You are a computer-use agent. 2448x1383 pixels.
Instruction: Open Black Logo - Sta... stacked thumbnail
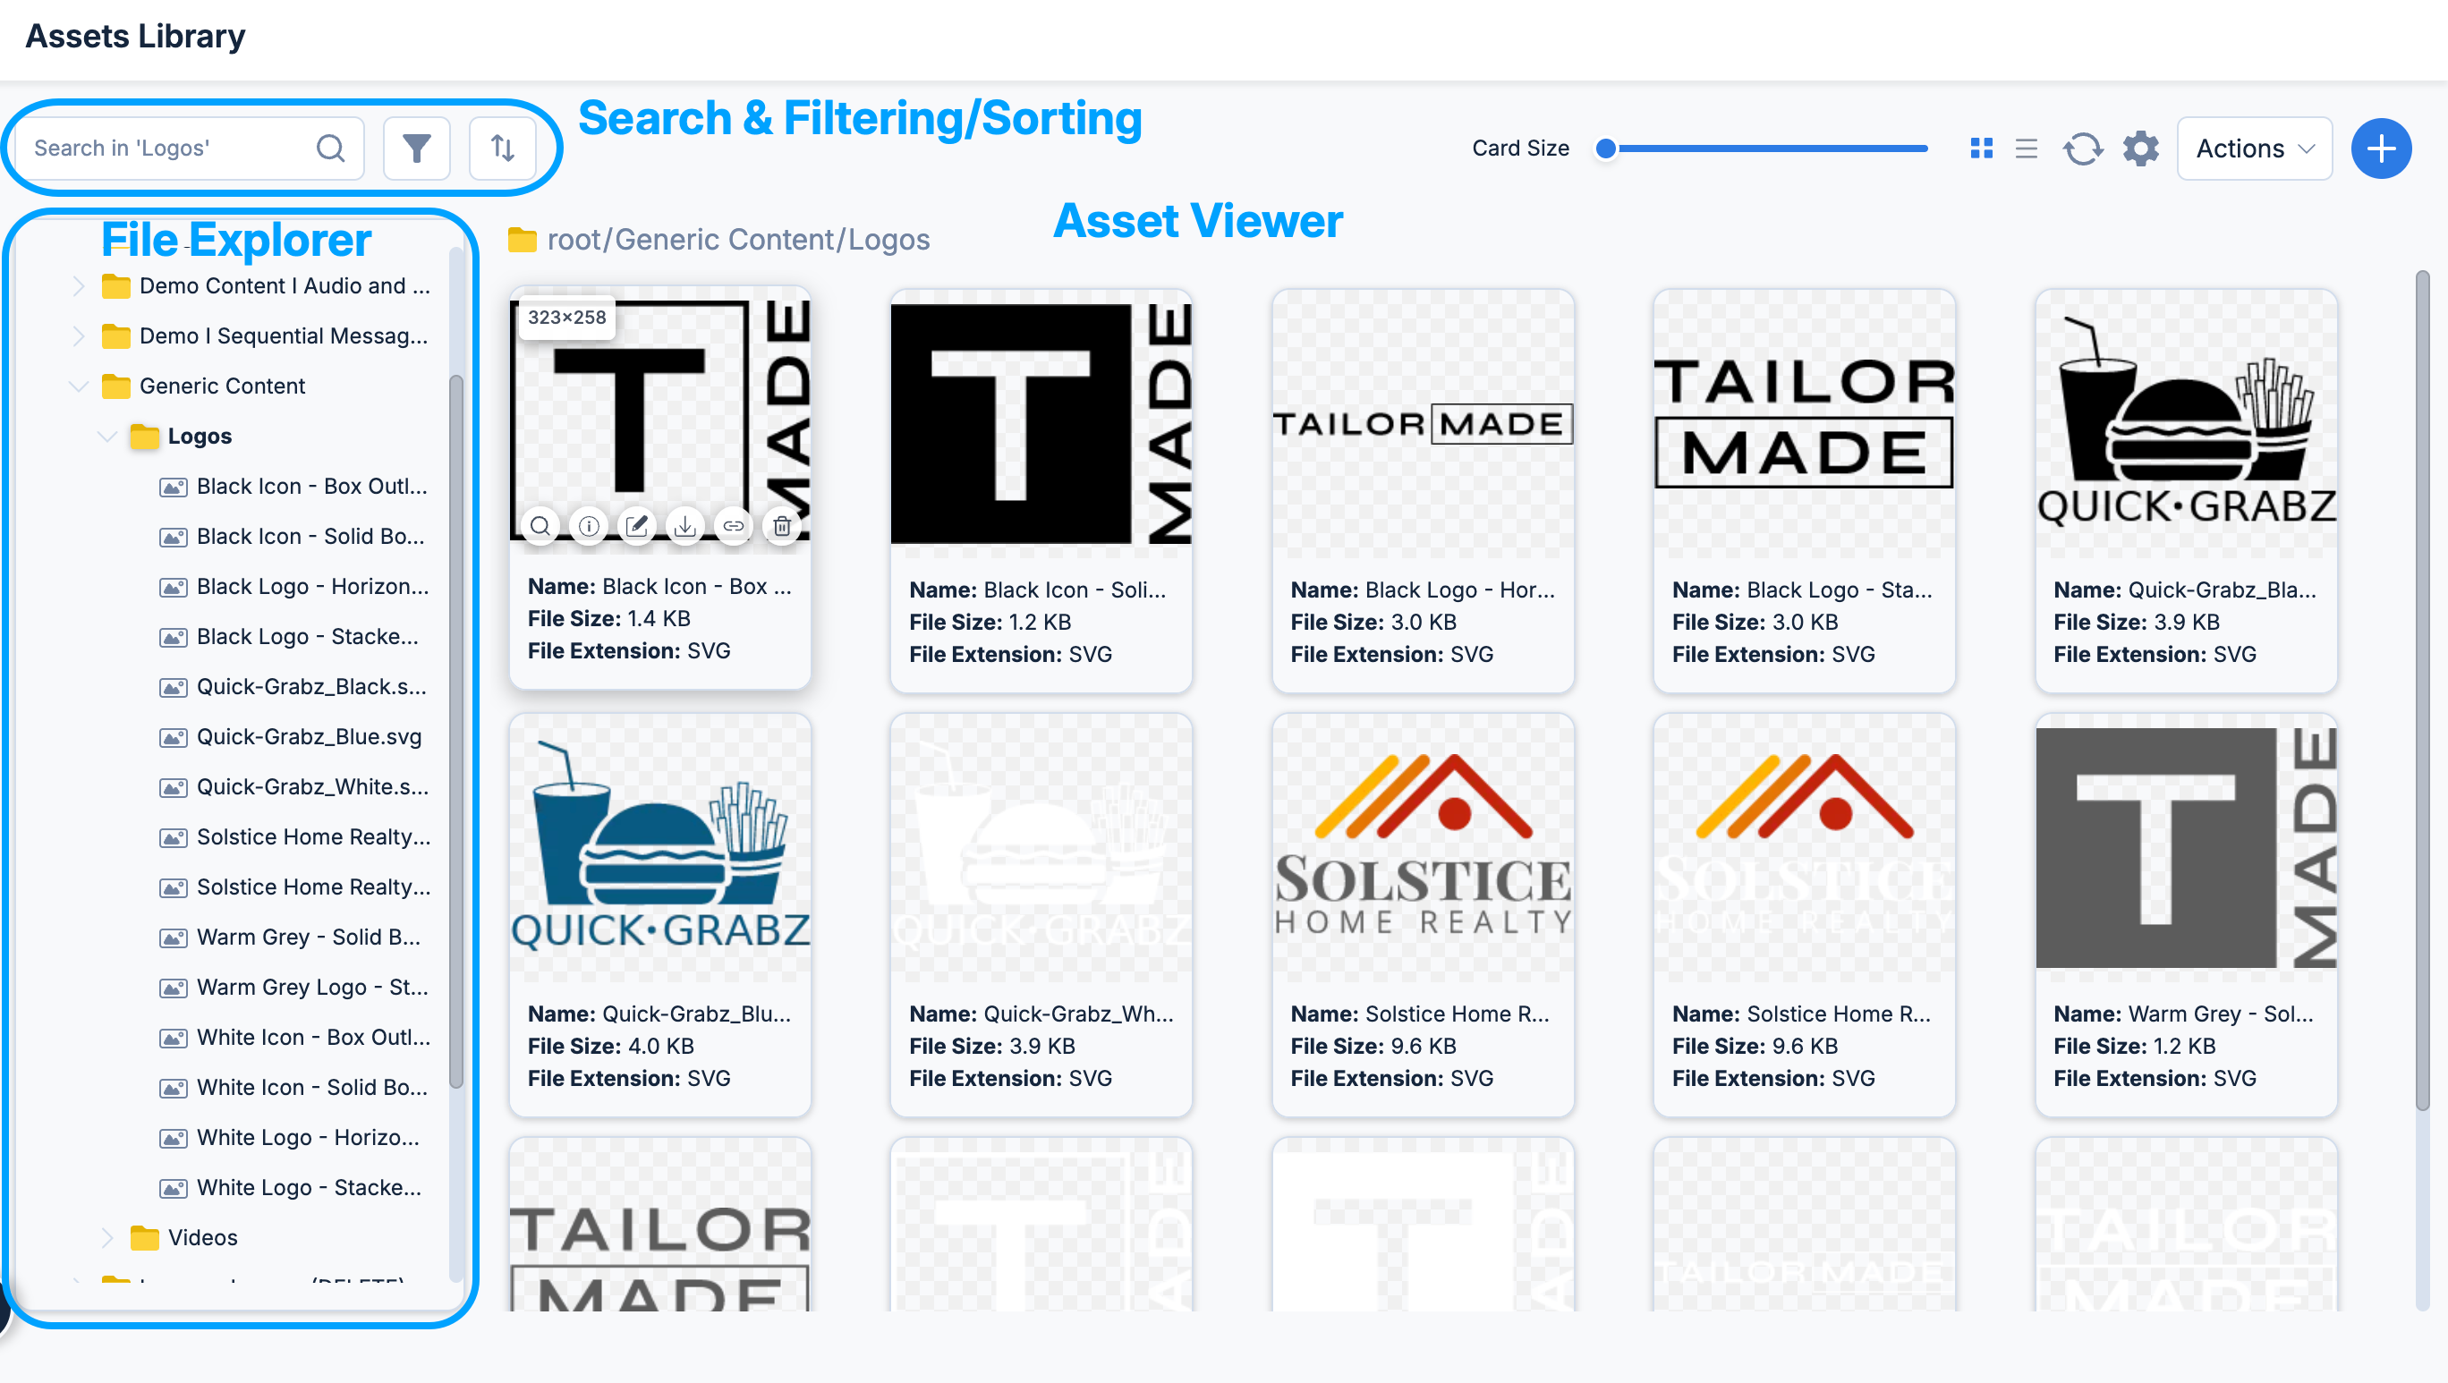tap(1804, 424)
